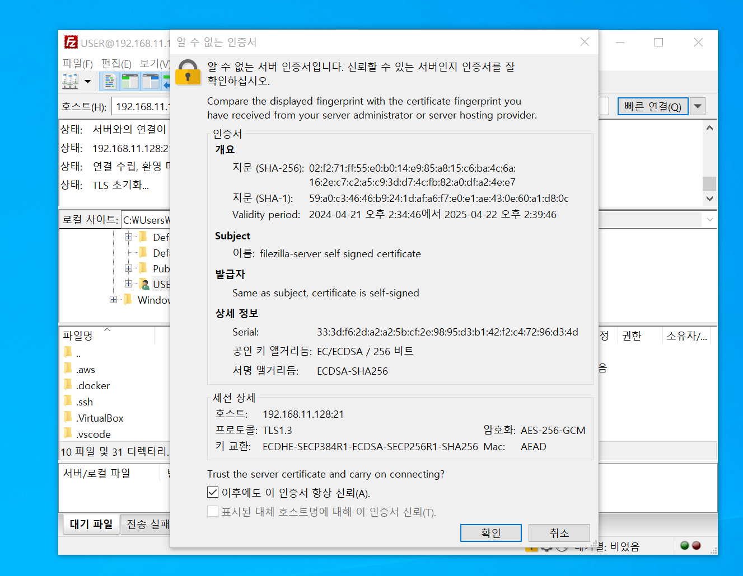Click the ECDHE-SECP384R1 key exchange value
Image resolution: width=743 pixels, height=576 pixels.
tap(370, 446)
